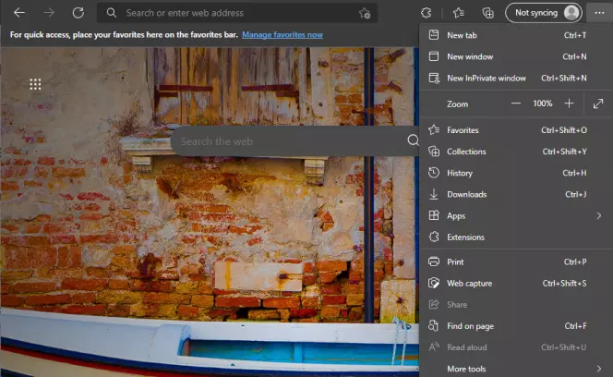Viewport: 613px width, 377px height.
Task: Click the profile avatar picture
Action: click(x=571, y=13)
